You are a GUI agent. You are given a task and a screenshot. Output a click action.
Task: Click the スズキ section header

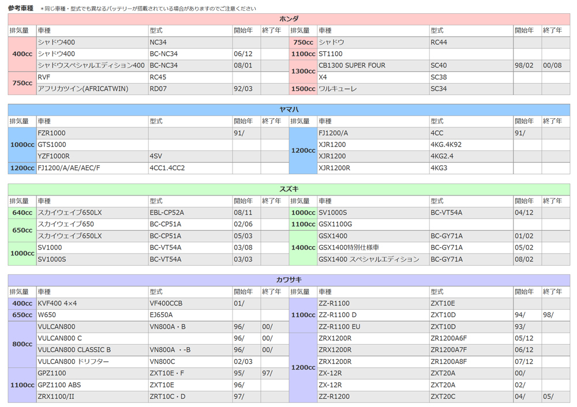288,189
